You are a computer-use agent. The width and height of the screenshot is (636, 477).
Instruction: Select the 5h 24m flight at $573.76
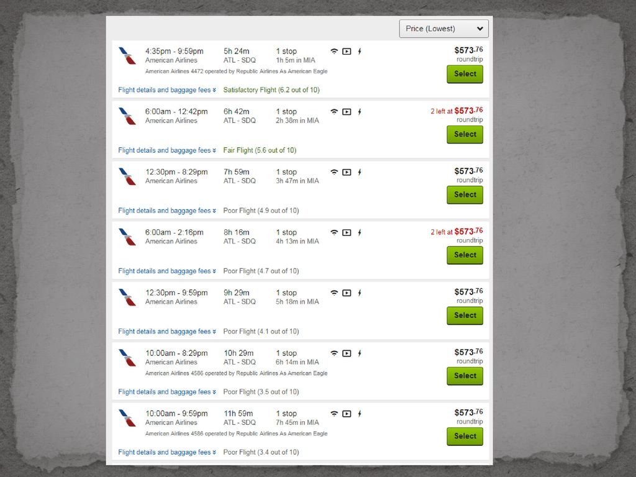(465, 75)
